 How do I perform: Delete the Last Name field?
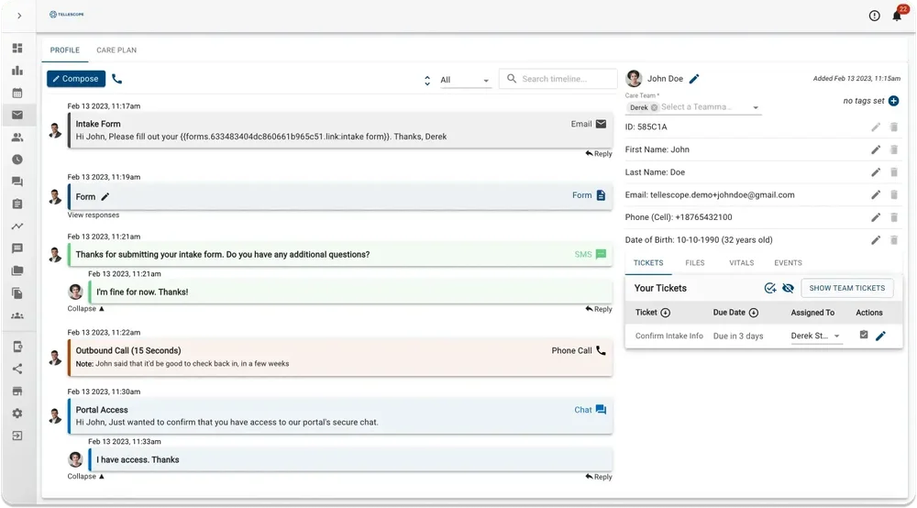coord(894,172)
